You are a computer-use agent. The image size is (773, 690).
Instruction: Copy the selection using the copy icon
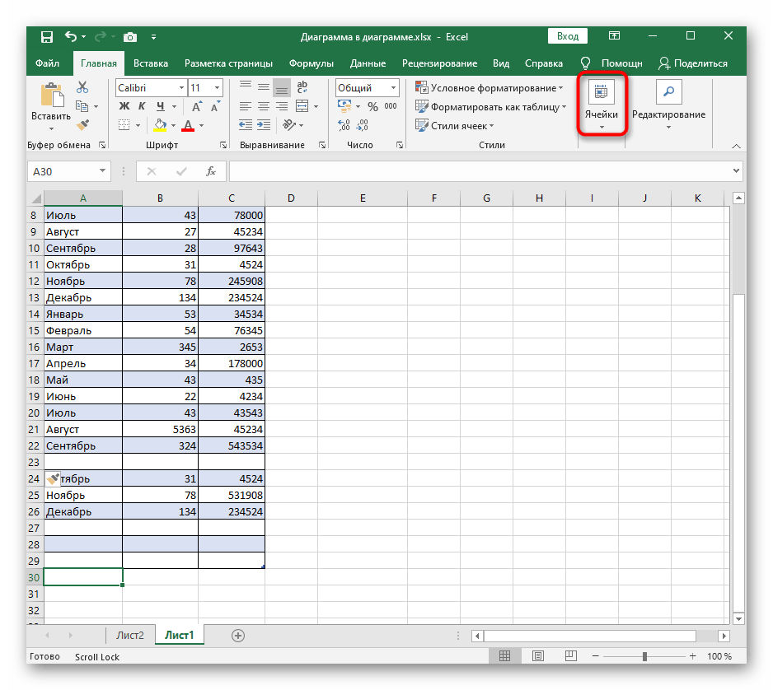coord(82,106)
